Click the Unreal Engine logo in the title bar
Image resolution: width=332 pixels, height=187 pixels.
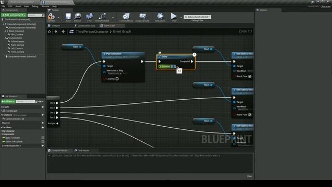point(2,2)
